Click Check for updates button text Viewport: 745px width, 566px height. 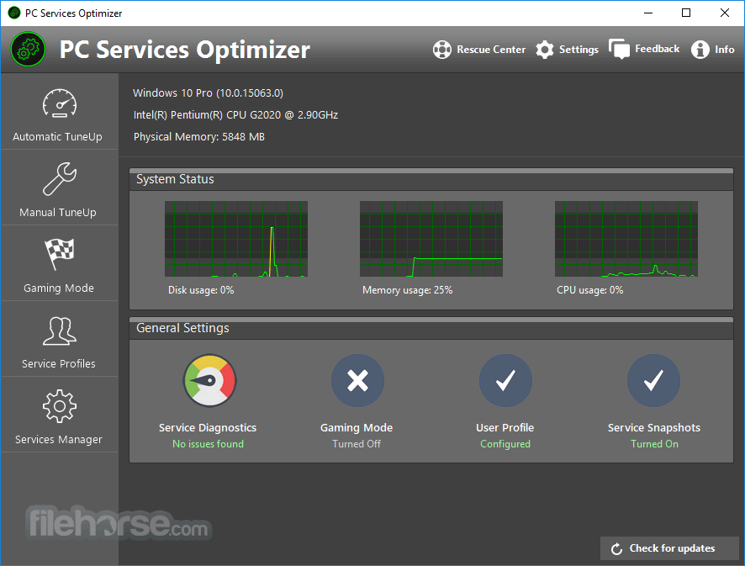click(x=673, y=548)
